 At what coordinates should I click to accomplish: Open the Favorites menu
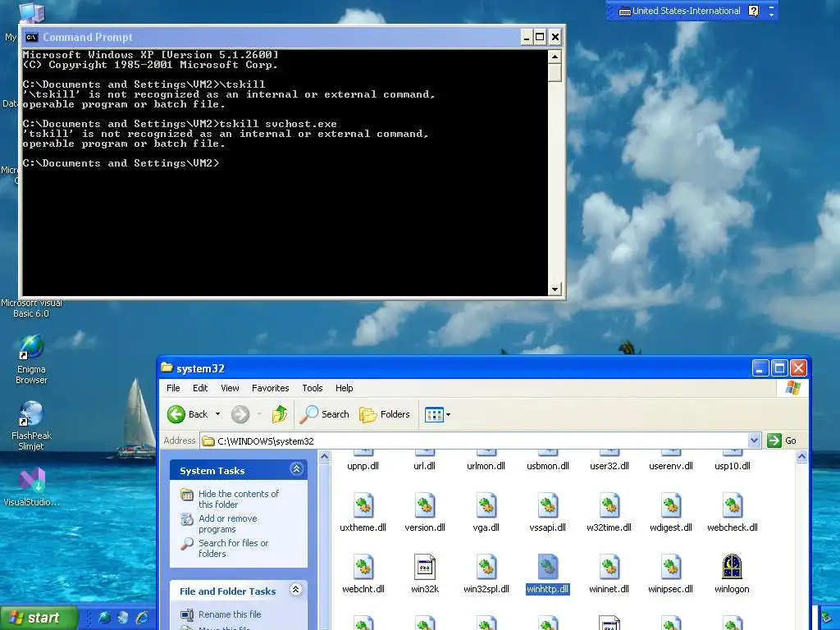270,388
